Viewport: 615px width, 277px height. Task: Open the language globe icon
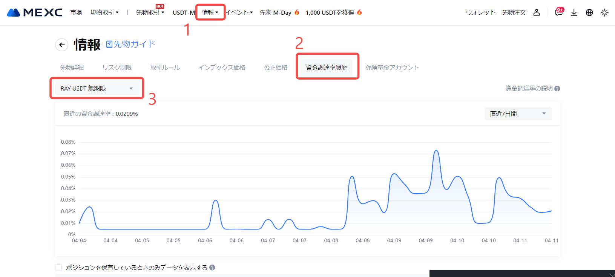(589, 12)
